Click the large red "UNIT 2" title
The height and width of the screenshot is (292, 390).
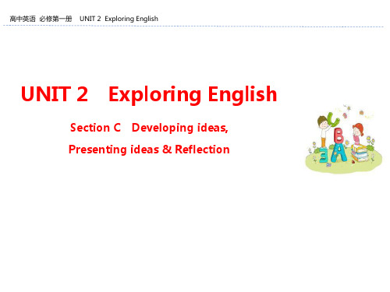(55, 93)
